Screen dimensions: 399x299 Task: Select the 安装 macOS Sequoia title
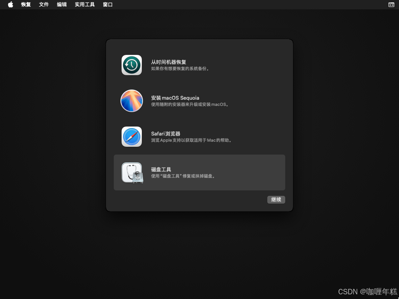click(175, 98)
